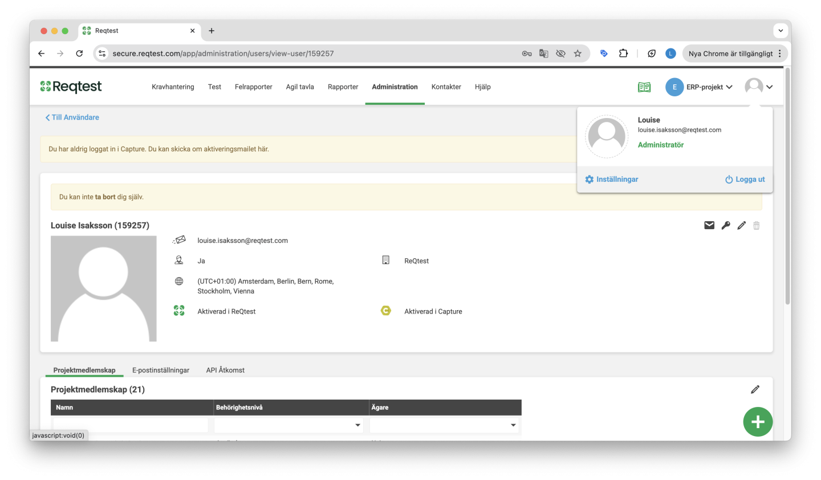Click the email louise.isaksson@reqtest.com text
The image size is (821, 480).
click(x=242, y=241)
